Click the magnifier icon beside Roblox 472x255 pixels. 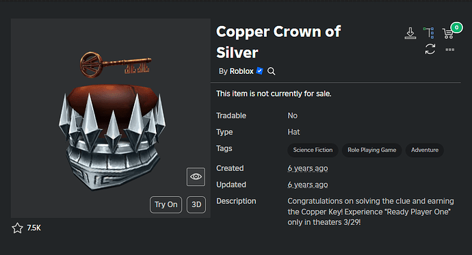[x=271, y=71]
